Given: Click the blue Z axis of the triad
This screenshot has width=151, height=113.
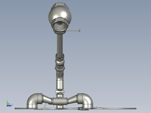Looking at the screenshot, I should [9, 106].
